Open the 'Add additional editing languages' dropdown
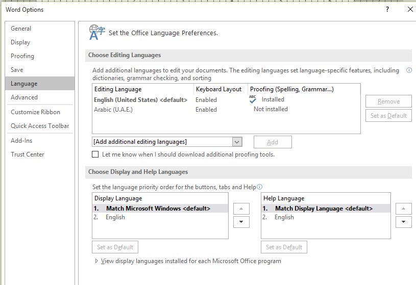This screenshot has width=416, height=285. (236, 142)
